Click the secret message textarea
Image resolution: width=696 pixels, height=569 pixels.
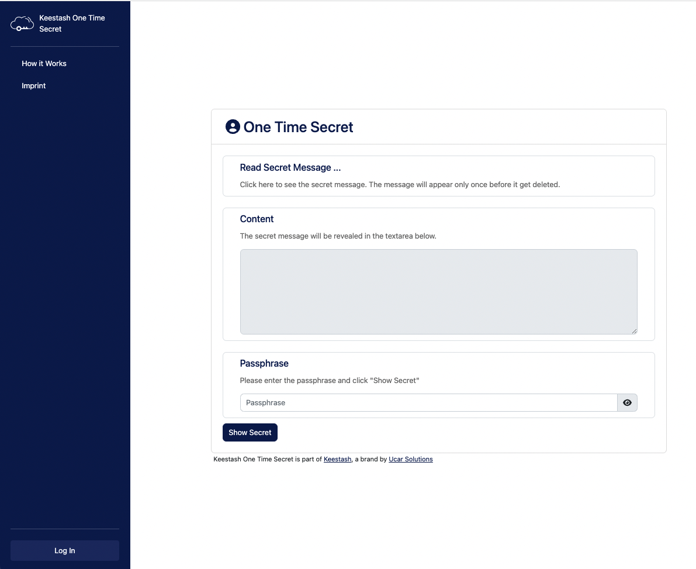438,291
